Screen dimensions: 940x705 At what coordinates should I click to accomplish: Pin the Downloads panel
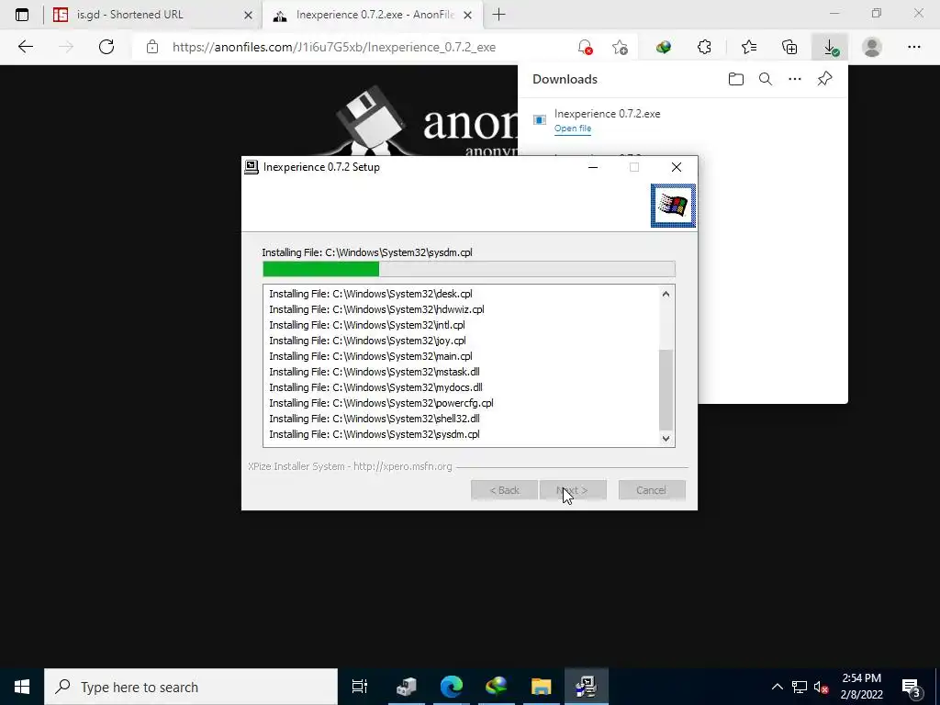click(825, 79)
